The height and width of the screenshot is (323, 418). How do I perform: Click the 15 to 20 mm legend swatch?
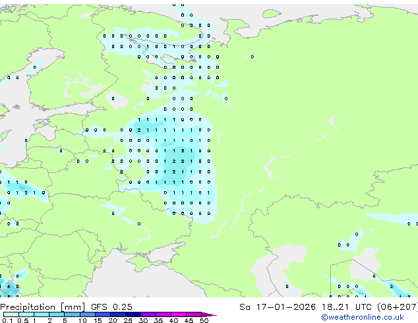[103, 314]
